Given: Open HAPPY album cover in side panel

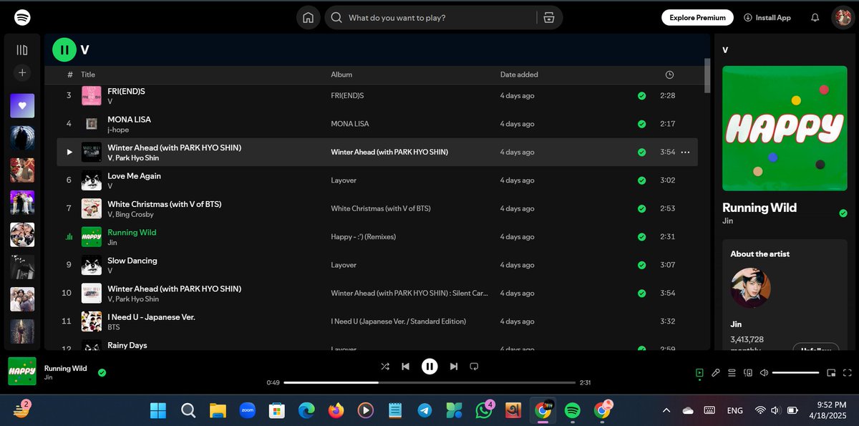Looking at the screenshot, I should 785,128.
